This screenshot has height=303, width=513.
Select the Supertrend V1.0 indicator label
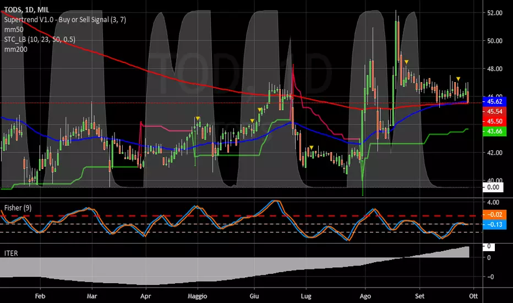(65, 20)
